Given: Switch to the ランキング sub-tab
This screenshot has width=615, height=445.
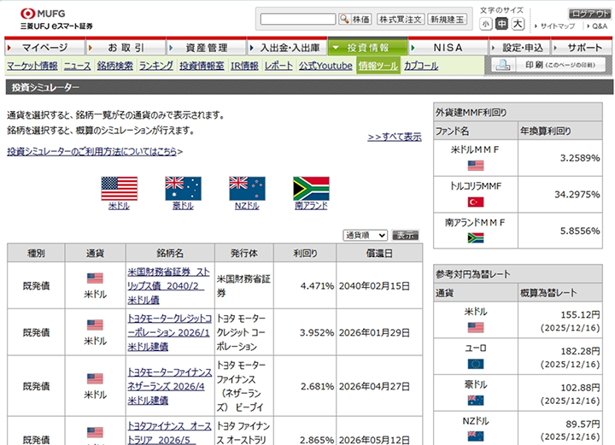Looking at the screenshot, I should pyautogui.click(x=156, y=66).
